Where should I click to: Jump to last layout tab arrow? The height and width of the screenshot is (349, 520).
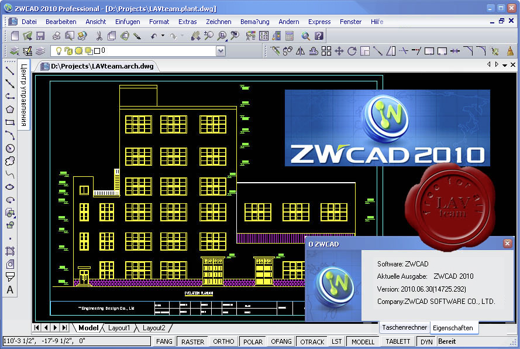coord(65,328)
